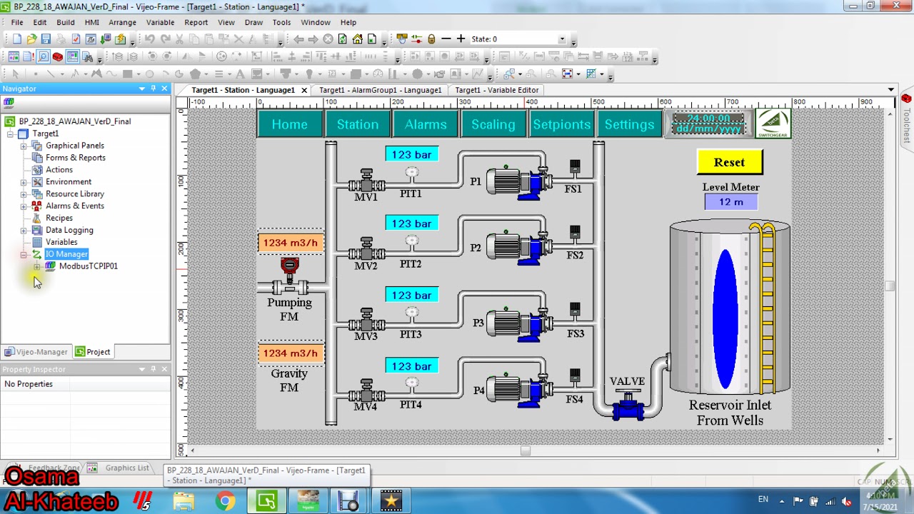
Task: Collapse the IO Manager node
Action: click(x=24, y=254)
